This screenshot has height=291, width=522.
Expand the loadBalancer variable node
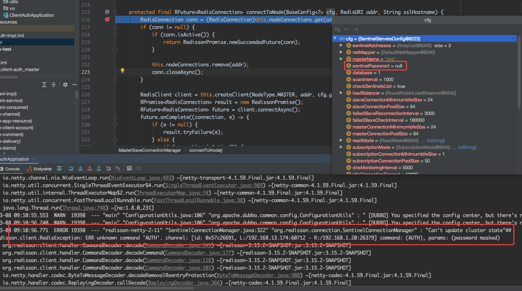tap(341, 93)
